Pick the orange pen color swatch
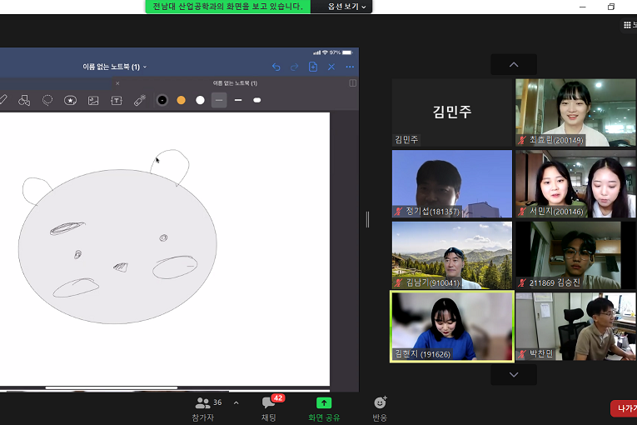This screenshot has height=425, width=637. click(x=181, y=100)
